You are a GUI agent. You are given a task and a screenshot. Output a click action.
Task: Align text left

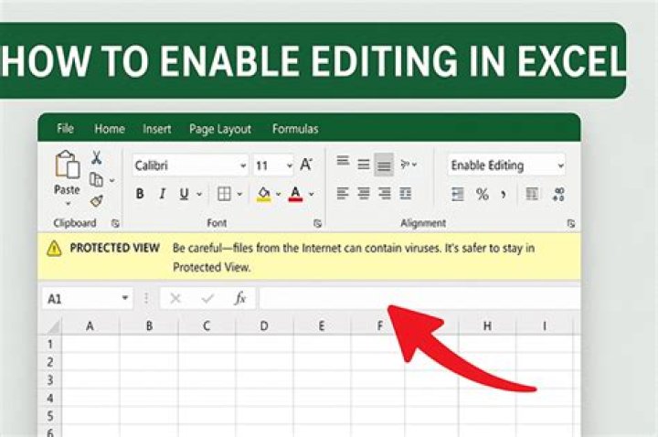click(x=343, y=194)
